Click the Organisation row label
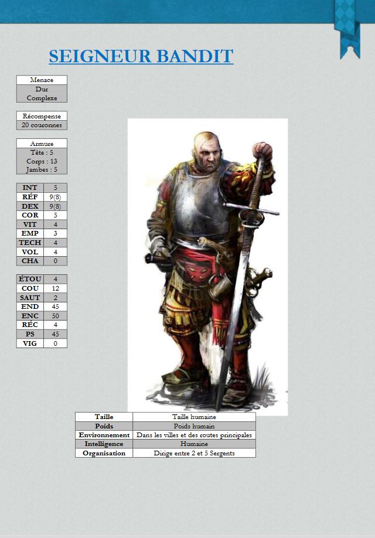The height and width of the screenshot is (538, 375). 104,453
